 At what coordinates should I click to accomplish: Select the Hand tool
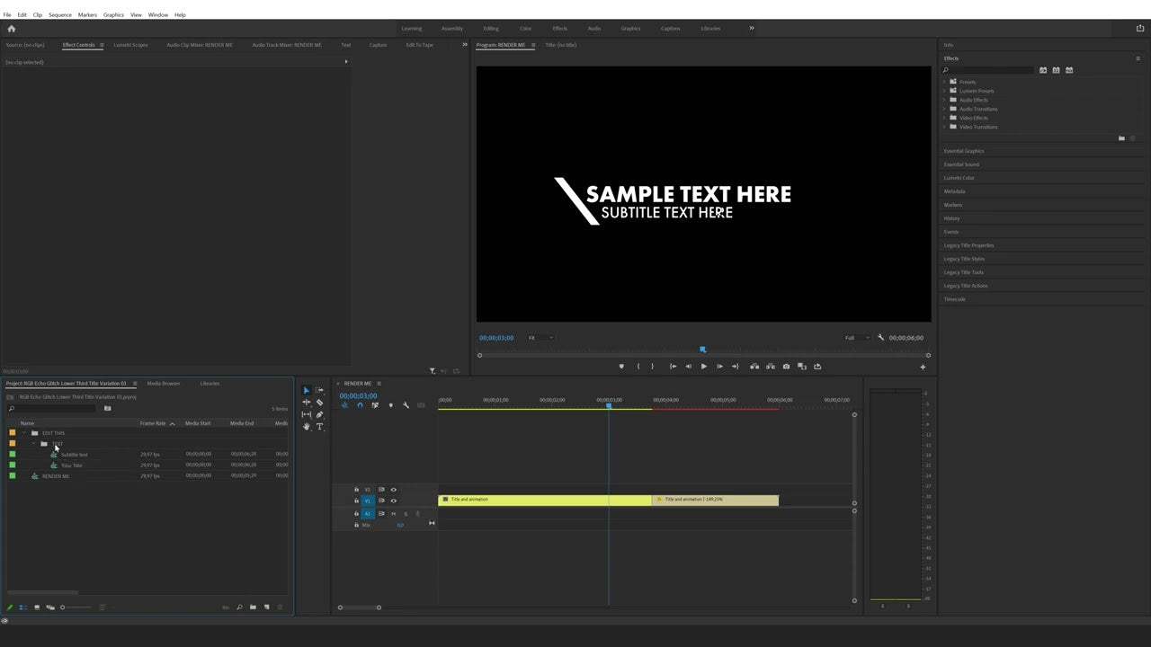(306, 427)
